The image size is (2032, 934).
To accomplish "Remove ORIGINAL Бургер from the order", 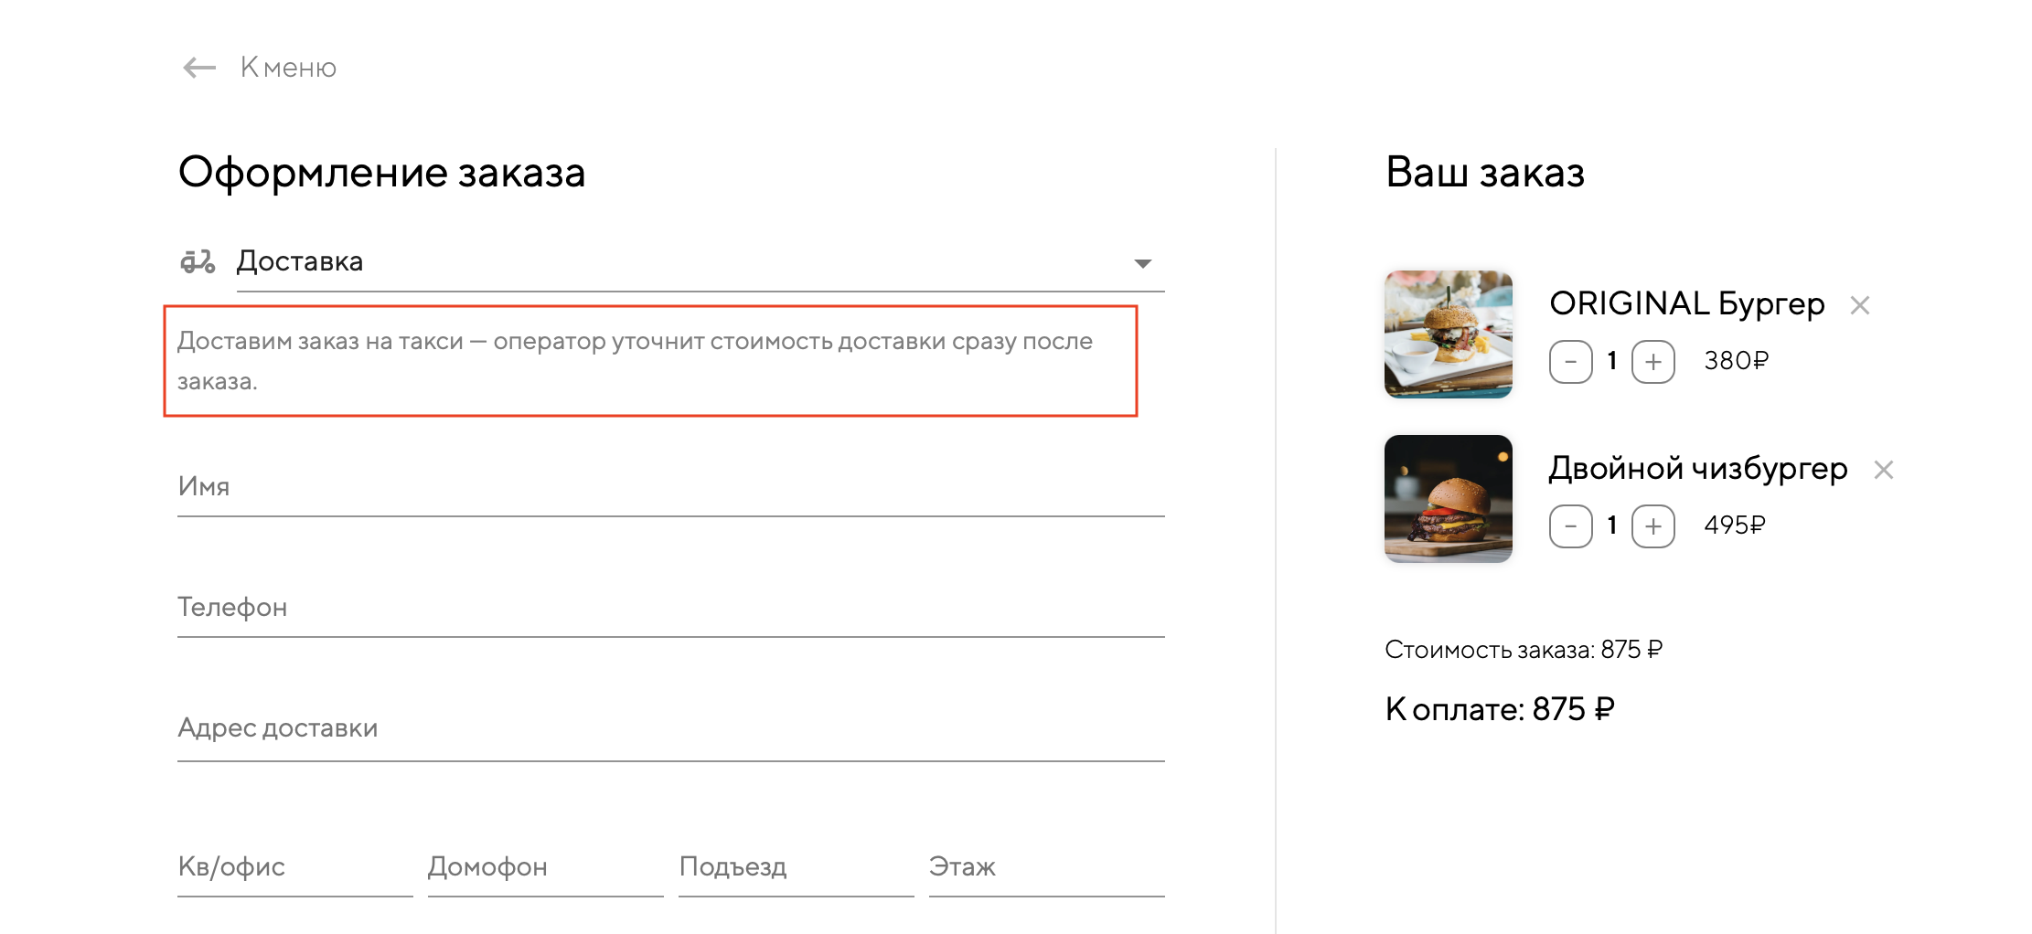I will coord(1859,305).
